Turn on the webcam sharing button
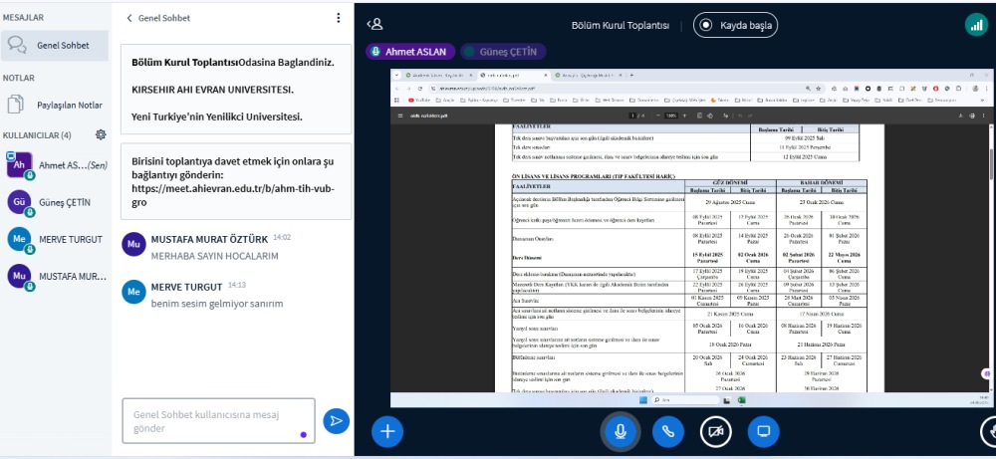Screen dimensions: 996x459 coord(715,430)
